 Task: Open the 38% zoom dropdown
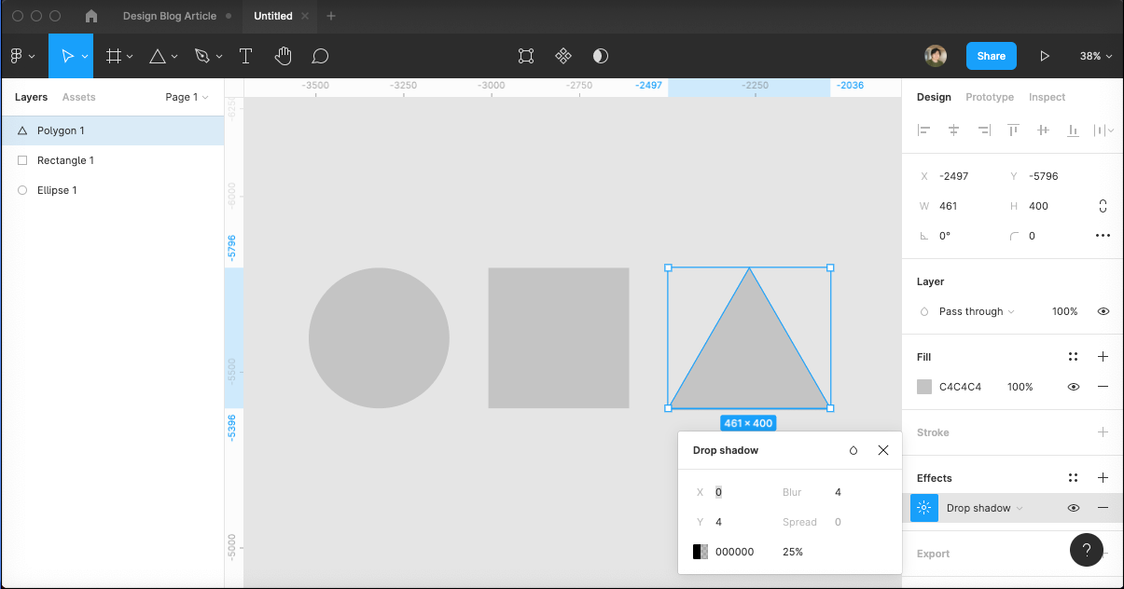point(1094,56)
